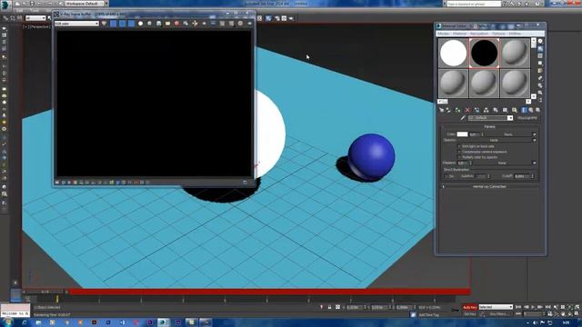The height and width of the screenshot is (327, 582).
Task: Toggle alpha channel white circle in frame buffer
Action: pyautogui.click(x=140, y=24)
